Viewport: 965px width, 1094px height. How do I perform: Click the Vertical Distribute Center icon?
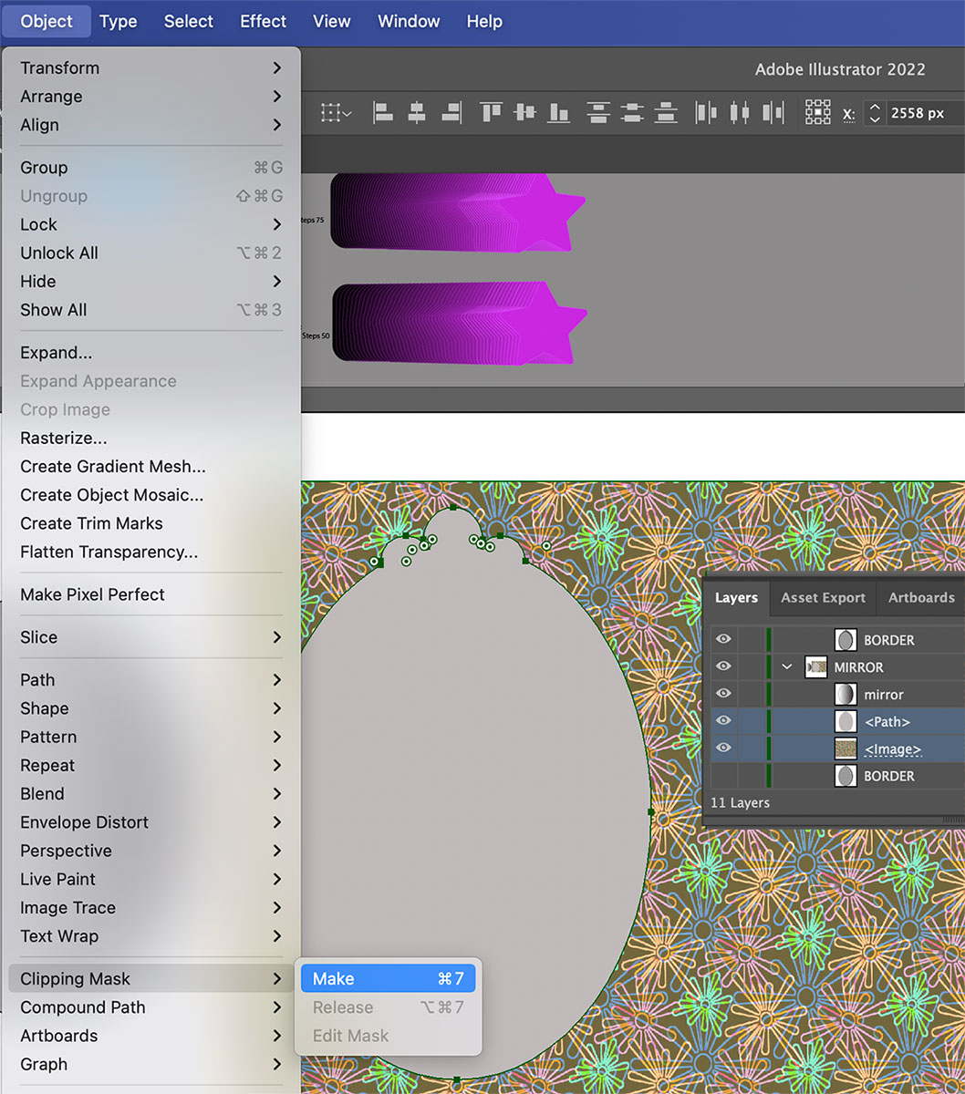(x=632, y=113)
